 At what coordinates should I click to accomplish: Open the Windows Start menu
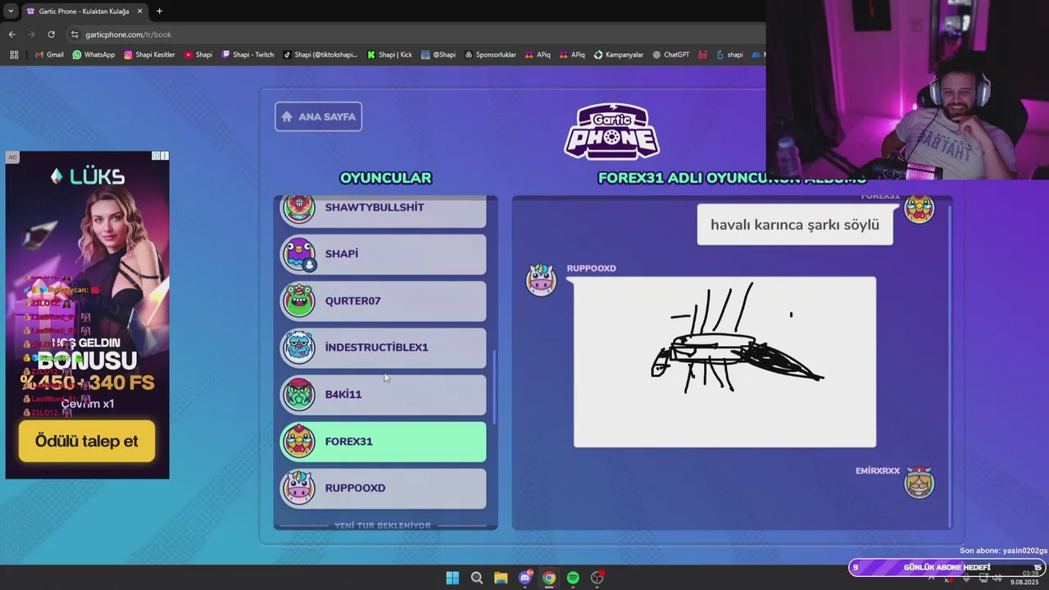point(452,578)
